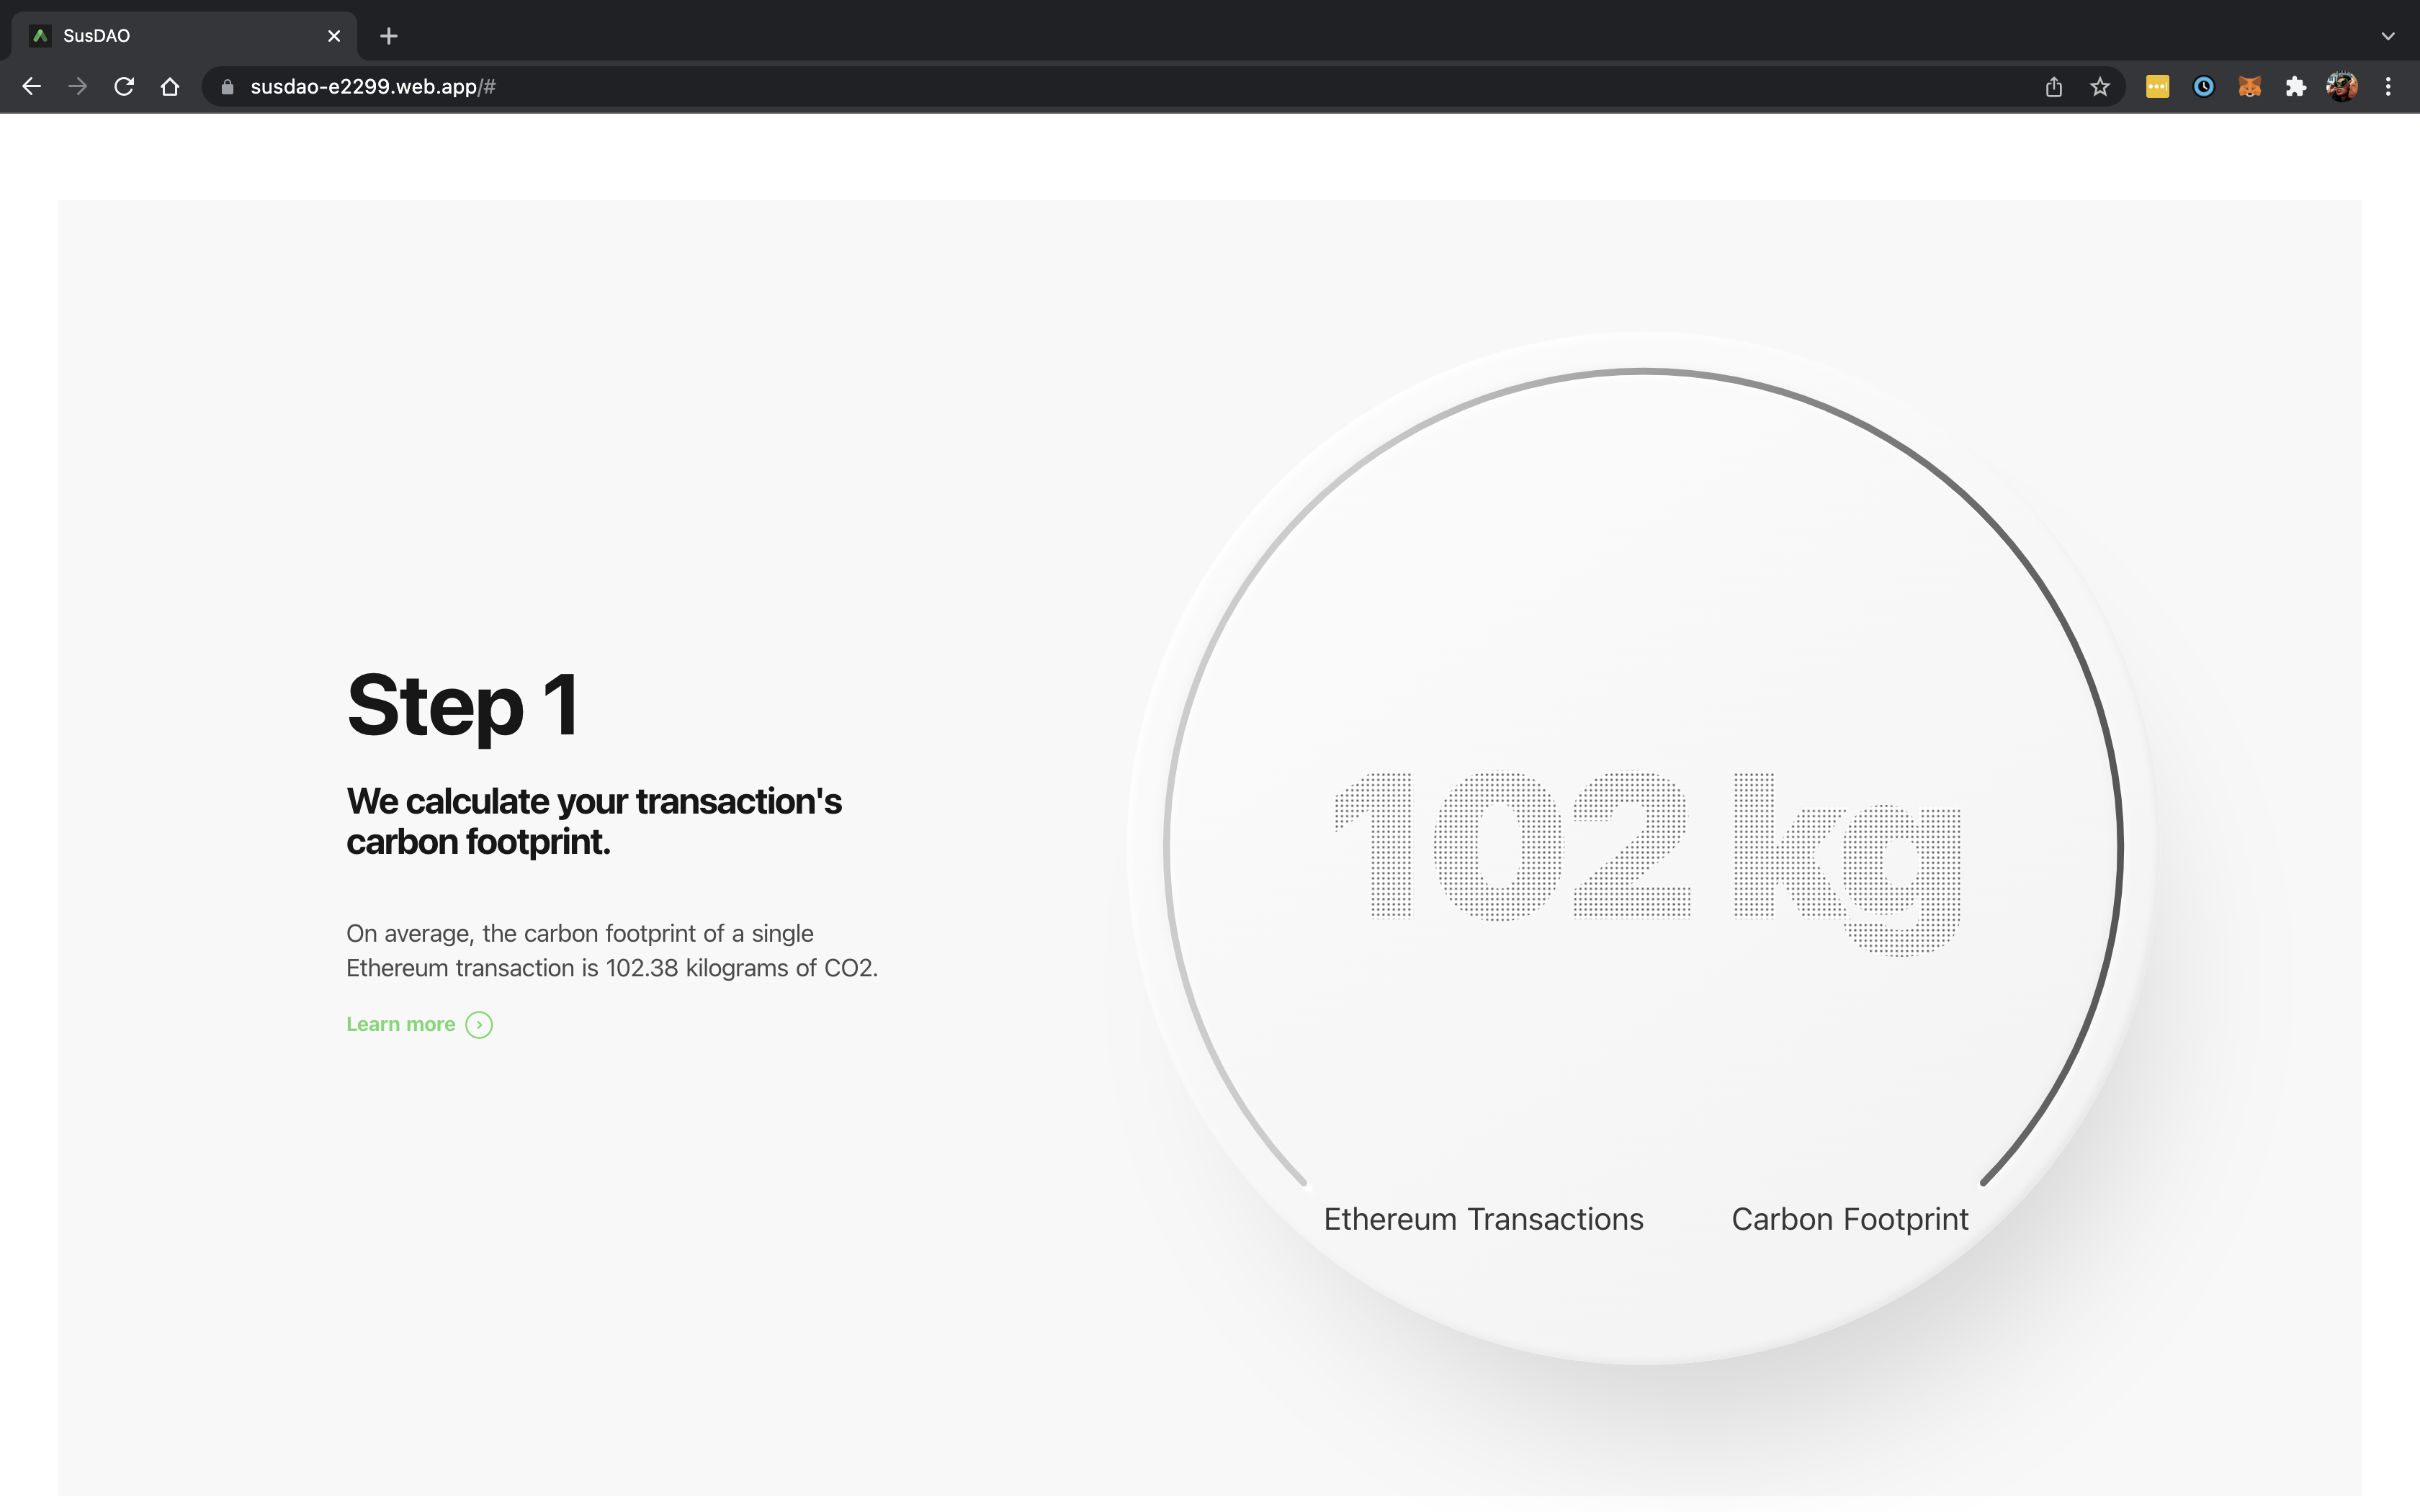This screenshot has height=1512, width=2420.
Task: Click the share page icon
Action: tap(2053, 87)
